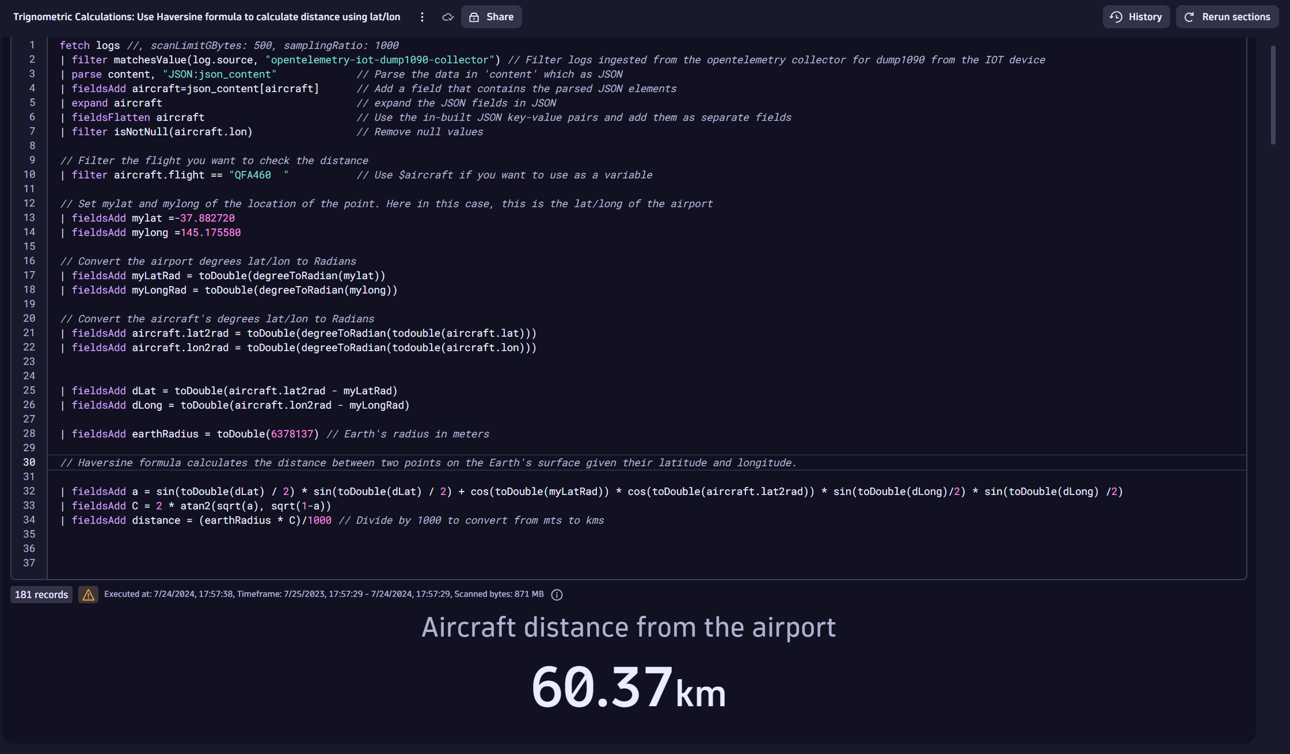Click the 60.37 km result value
Screen dimensions: 1290x754
point(628,684)
